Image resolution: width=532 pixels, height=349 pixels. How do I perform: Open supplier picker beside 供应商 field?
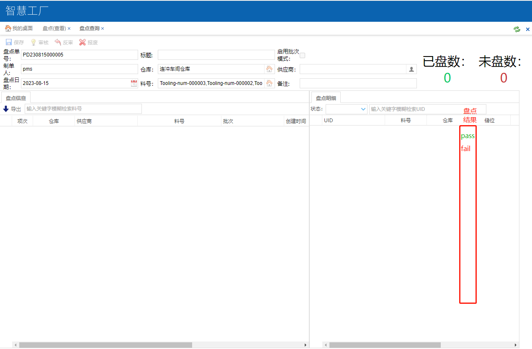(x=411, y=69)
